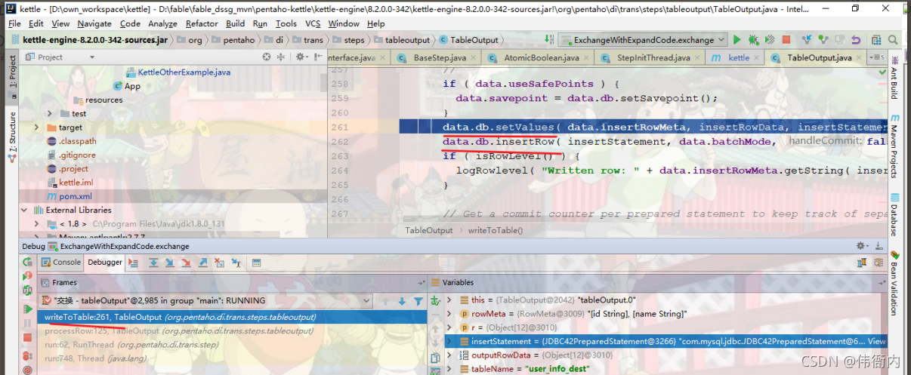
Task: Click Mute Breakpoints icon in Debug sidebar
Action: click(27, 370)
